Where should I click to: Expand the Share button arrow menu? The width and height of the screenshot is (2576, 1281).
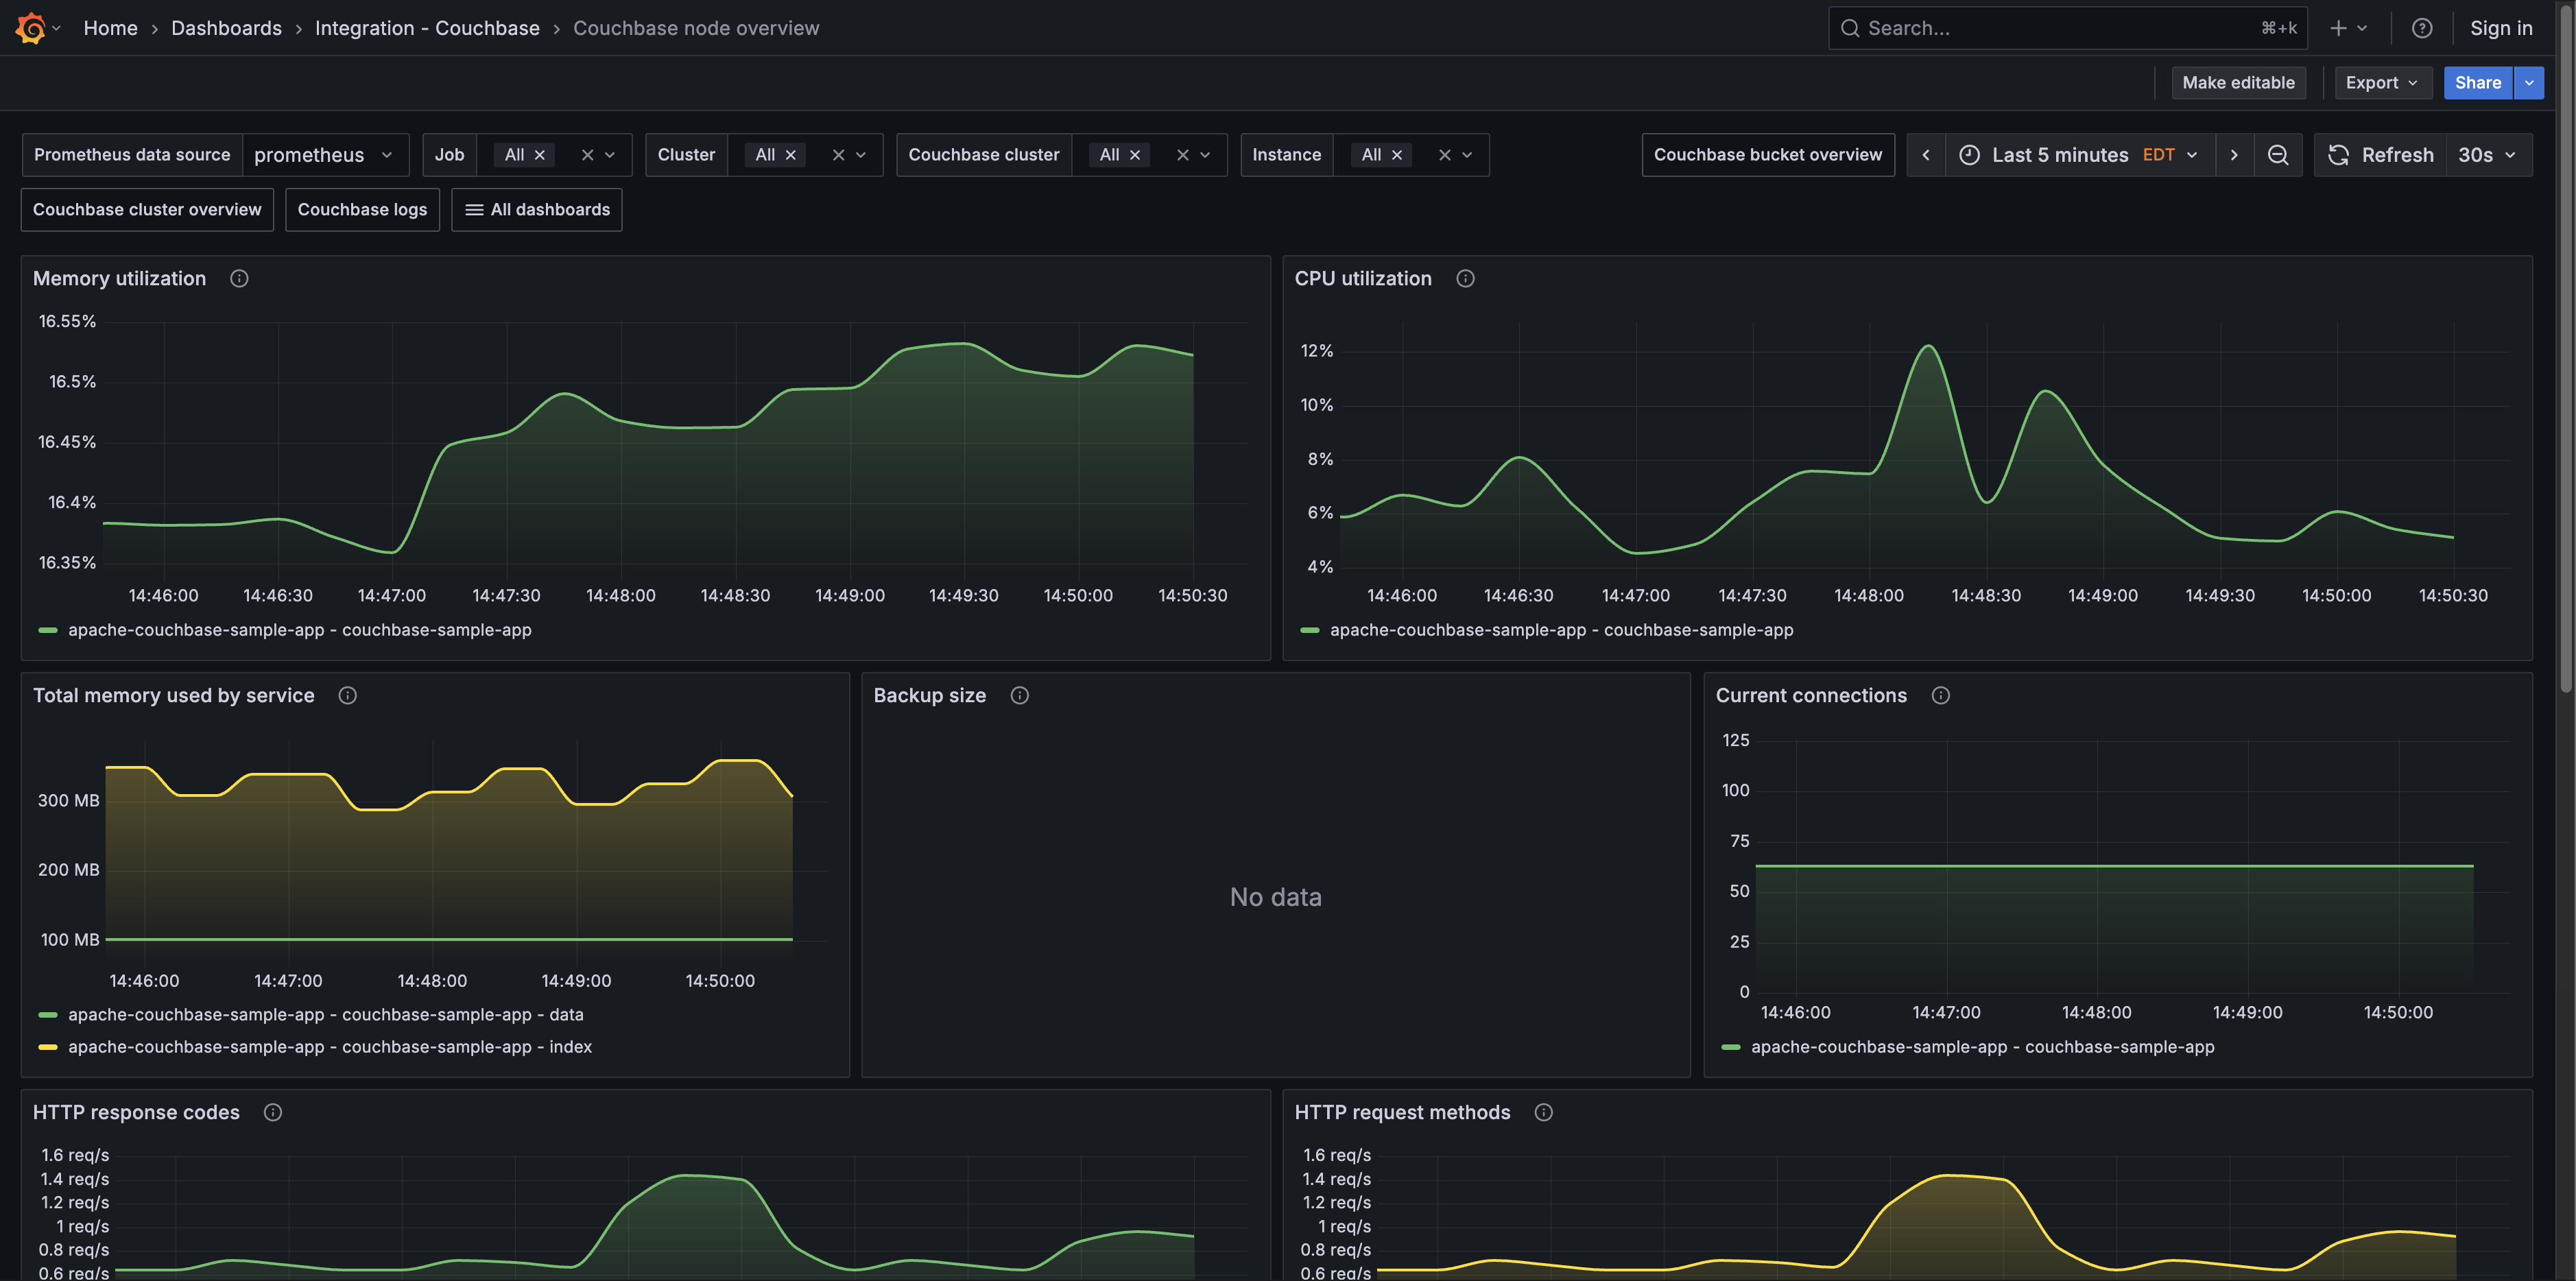2529,83
